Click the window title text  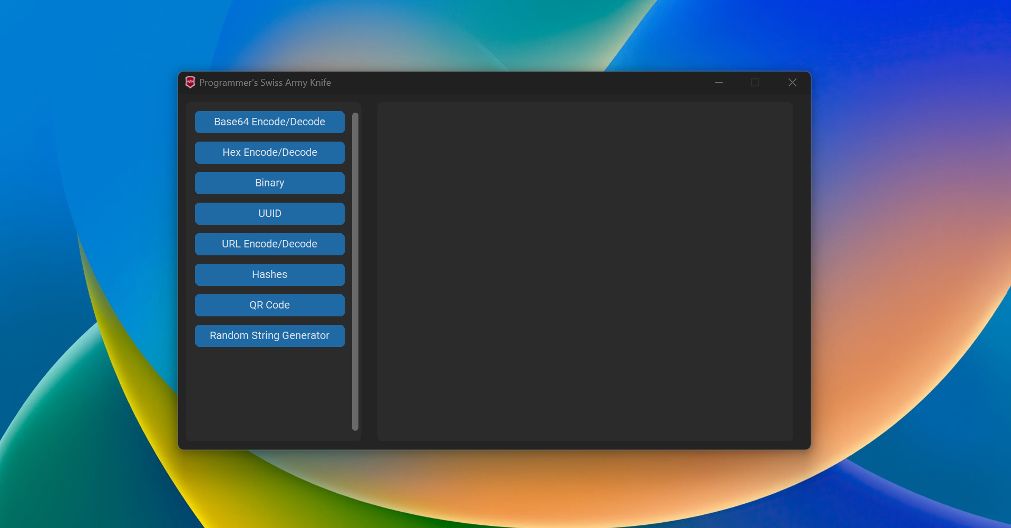pos(265,83)
